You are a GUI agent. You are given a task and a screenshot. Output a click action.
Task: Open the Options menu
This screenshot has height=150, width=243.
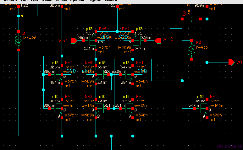coord(77,1)
